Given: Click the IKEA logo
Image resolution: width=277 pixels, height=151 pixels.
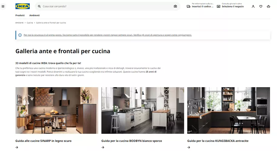Looking at the screenshot, I should 23,6.
